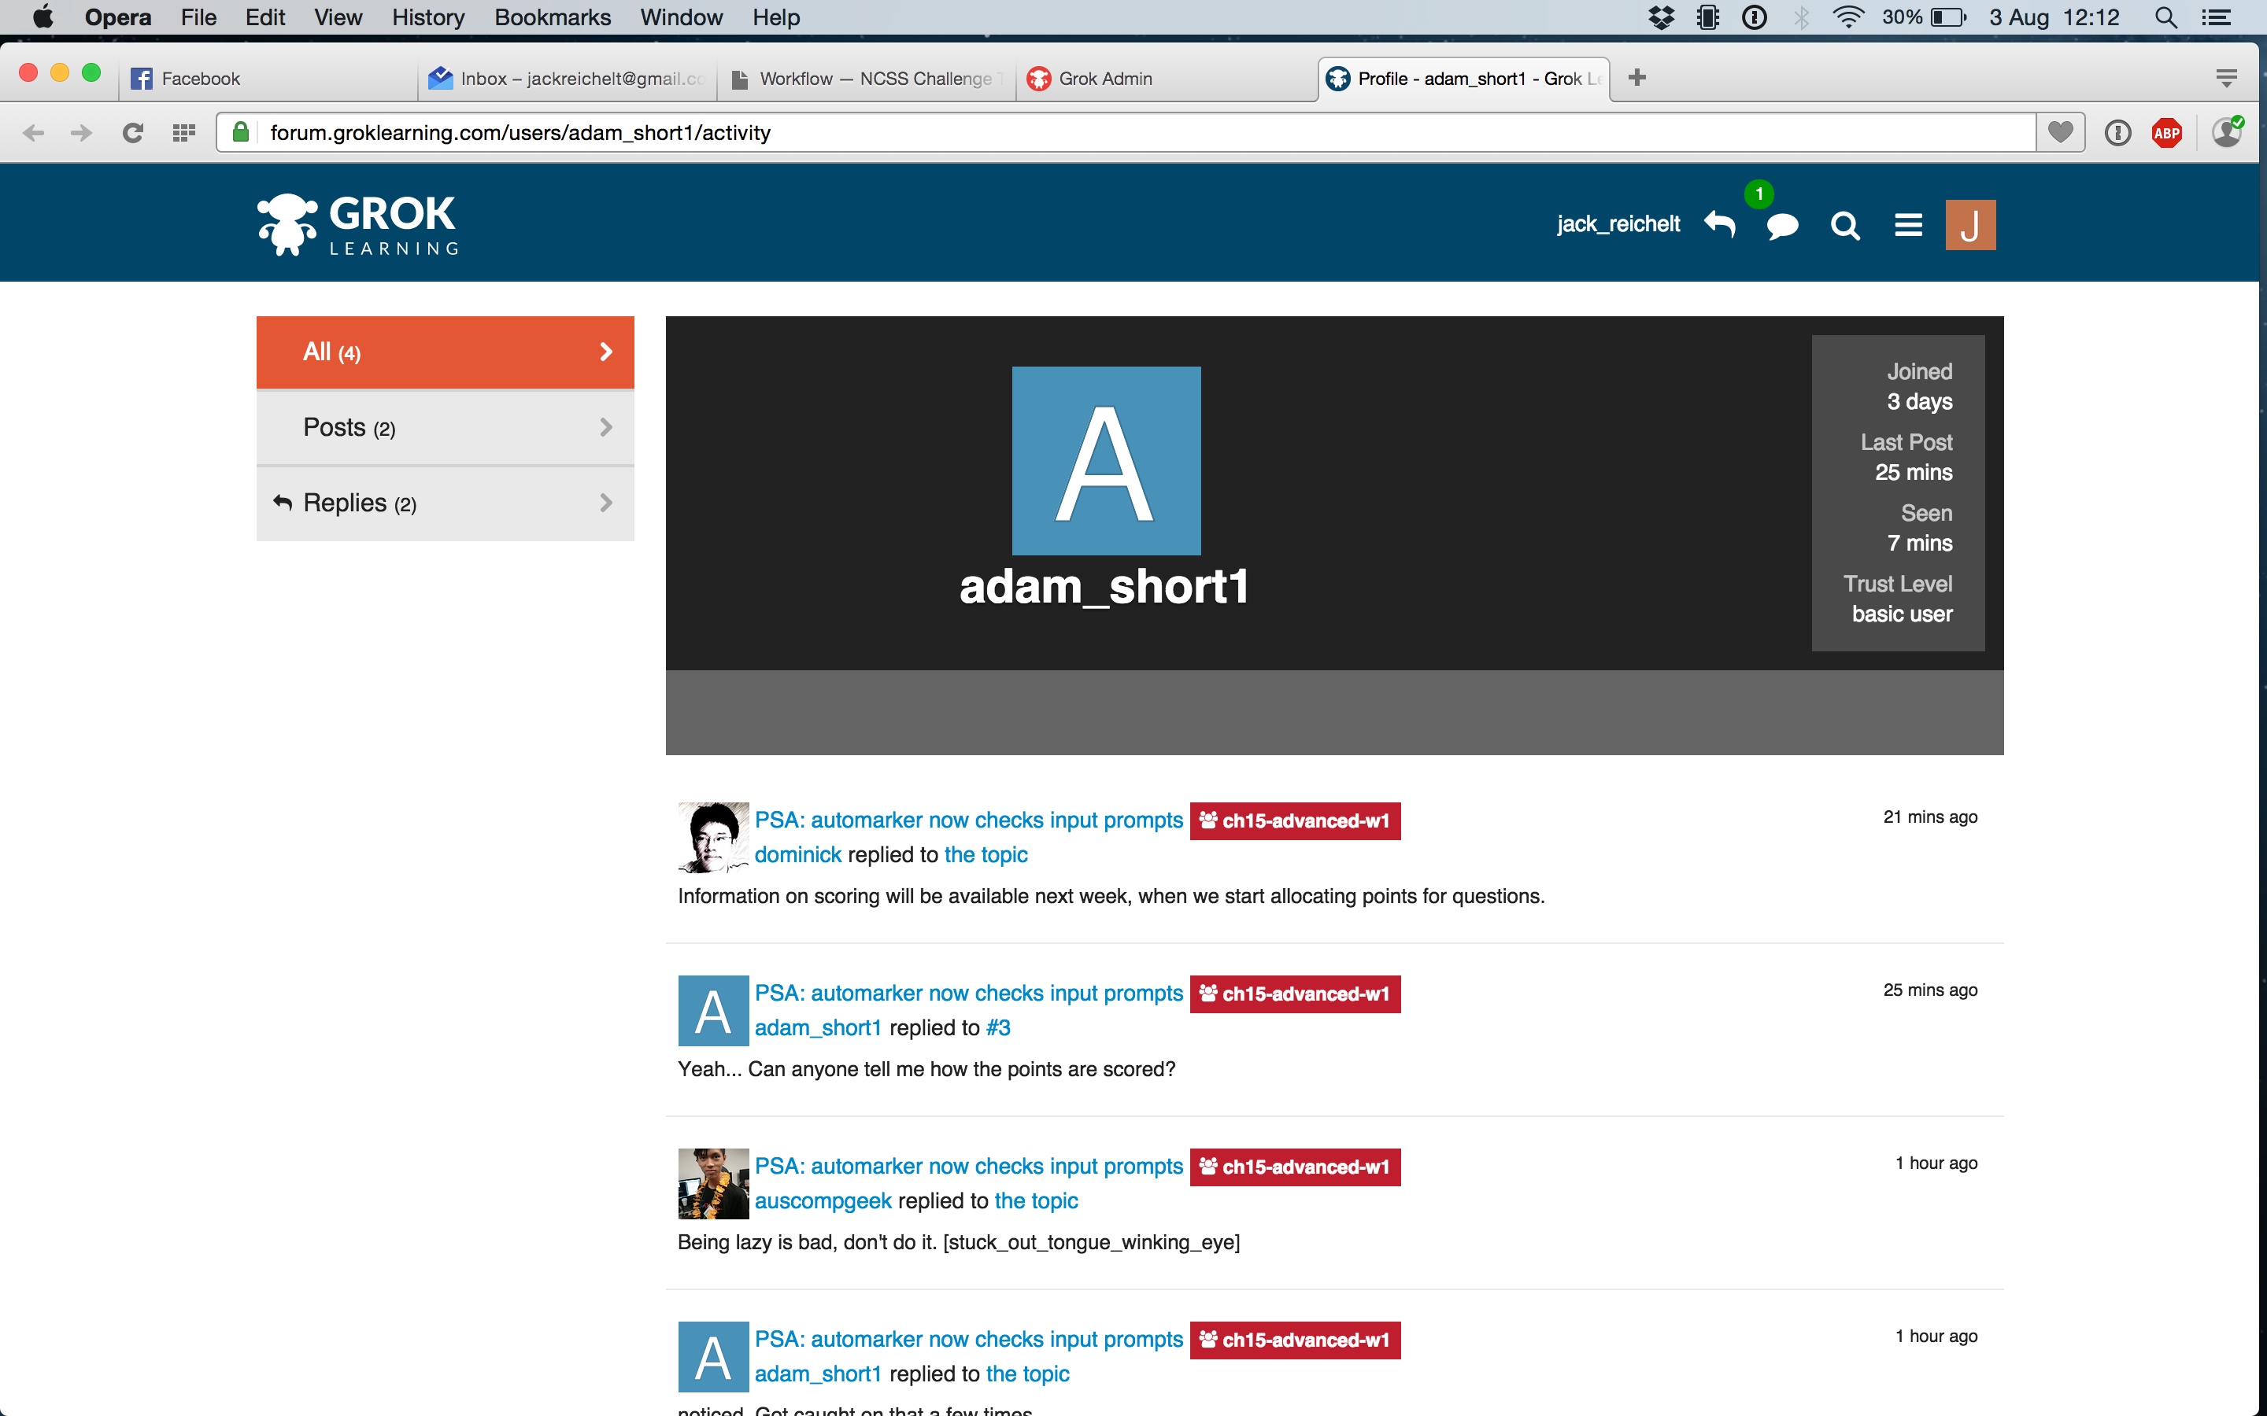This screenshot has height=1416, width=2267.
Task: Open auscompgeek's profile link
Action: point(823,1200)
